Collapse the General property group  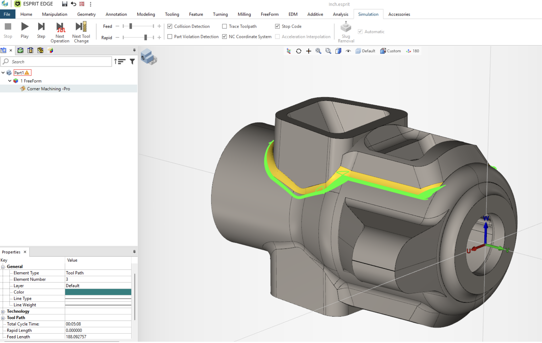point(3,267)
